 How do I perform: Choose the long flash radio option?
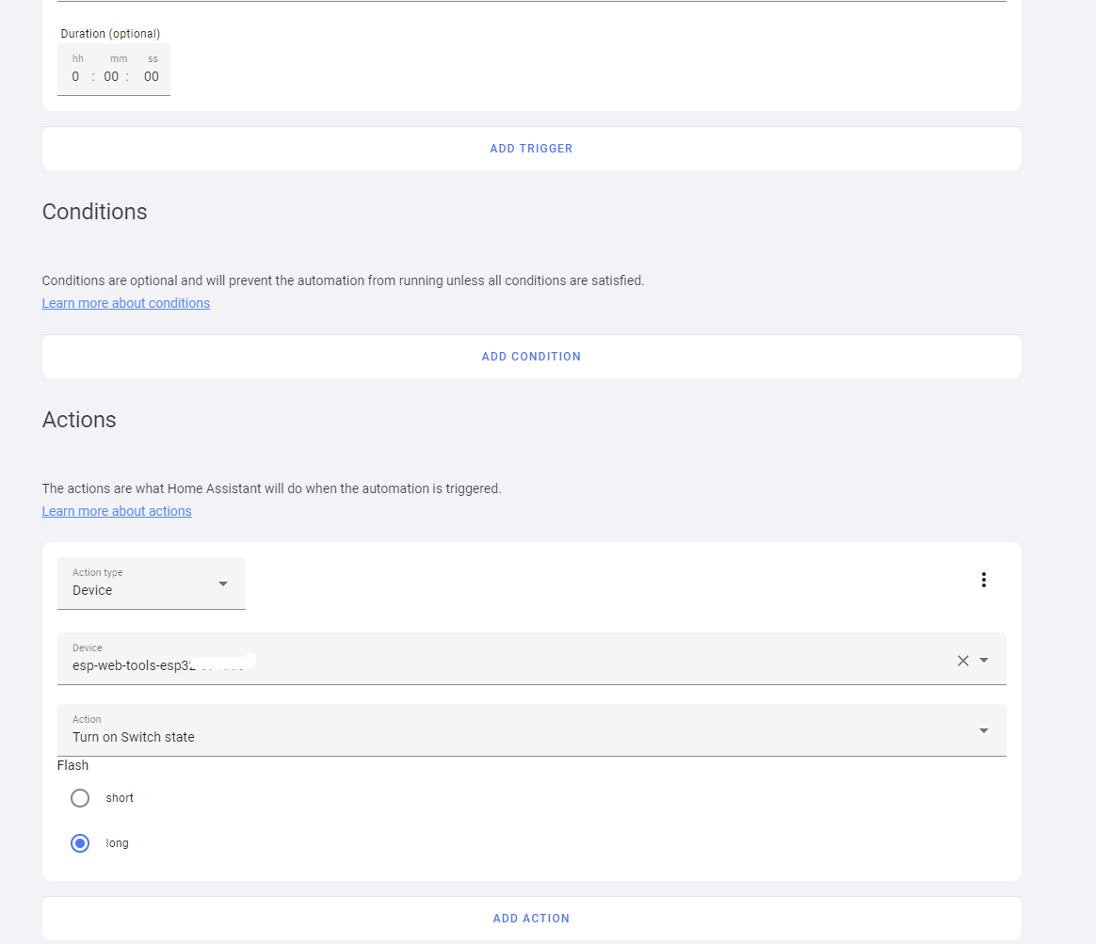click(80, 843)
